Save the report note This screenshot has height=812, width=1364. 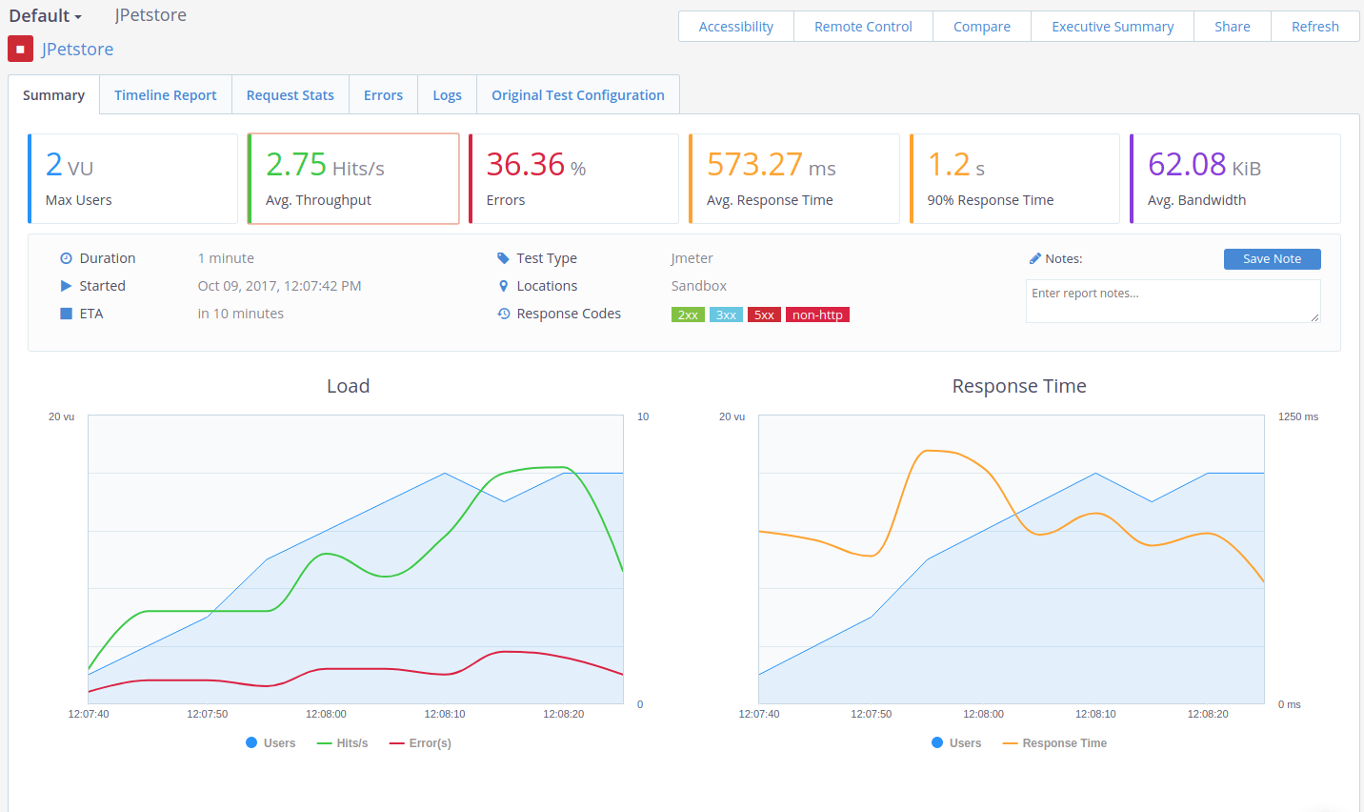click(1272, 259)
